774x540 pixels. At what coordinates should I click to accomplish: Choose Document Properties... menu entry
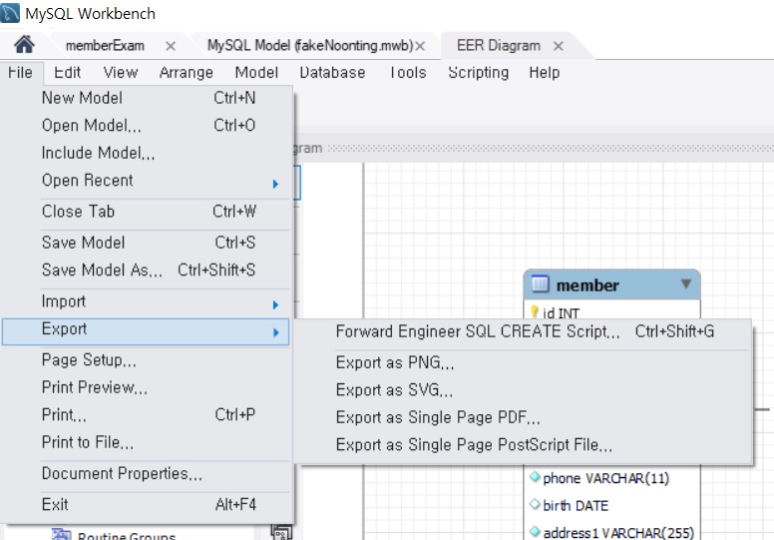(146, 474)
